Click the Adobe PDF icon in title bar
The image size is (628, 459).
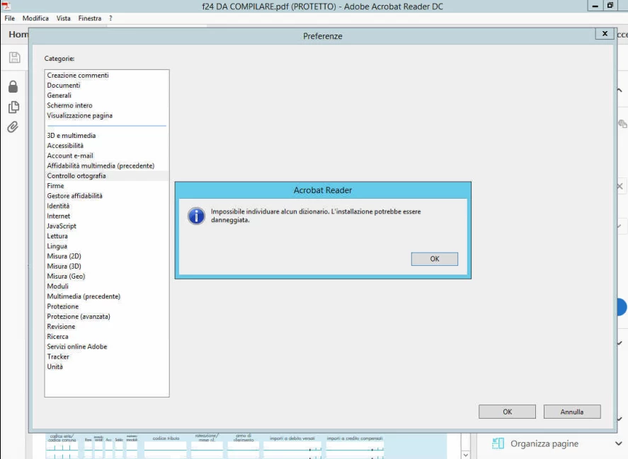pos(6,5)
